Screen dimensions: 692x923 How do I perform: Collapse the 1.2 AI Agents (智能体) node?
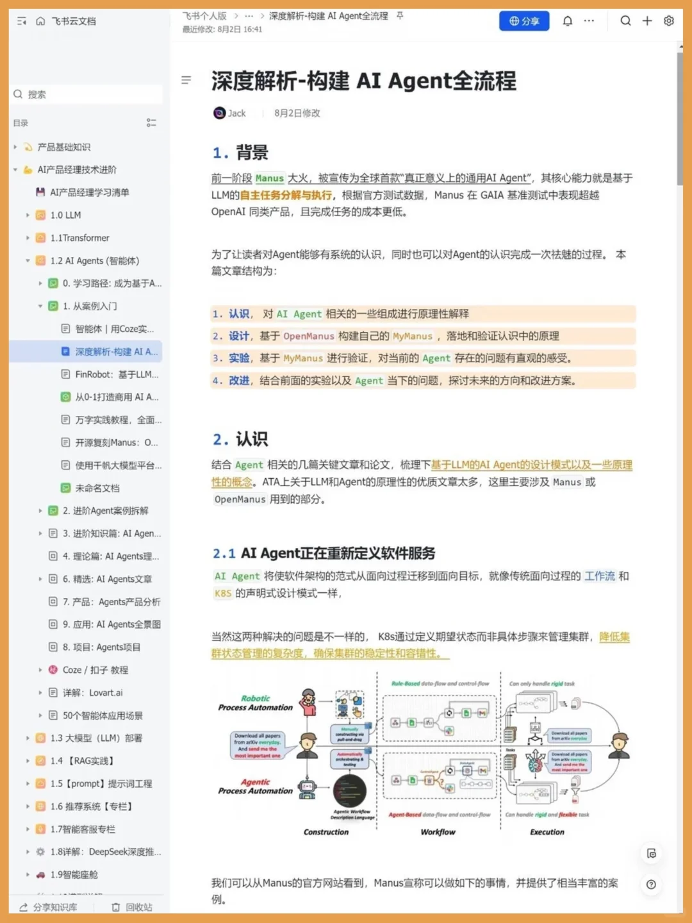tap(28, 261)
